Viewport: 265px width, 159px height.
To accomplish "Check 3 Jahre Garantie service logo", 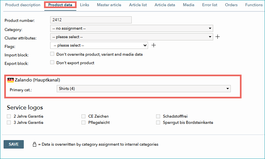I will pos(9,123).
